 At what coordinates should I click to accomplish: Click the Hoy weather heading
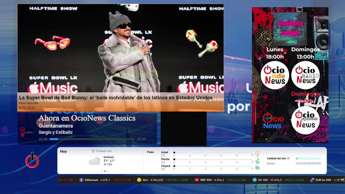[63, 151]
